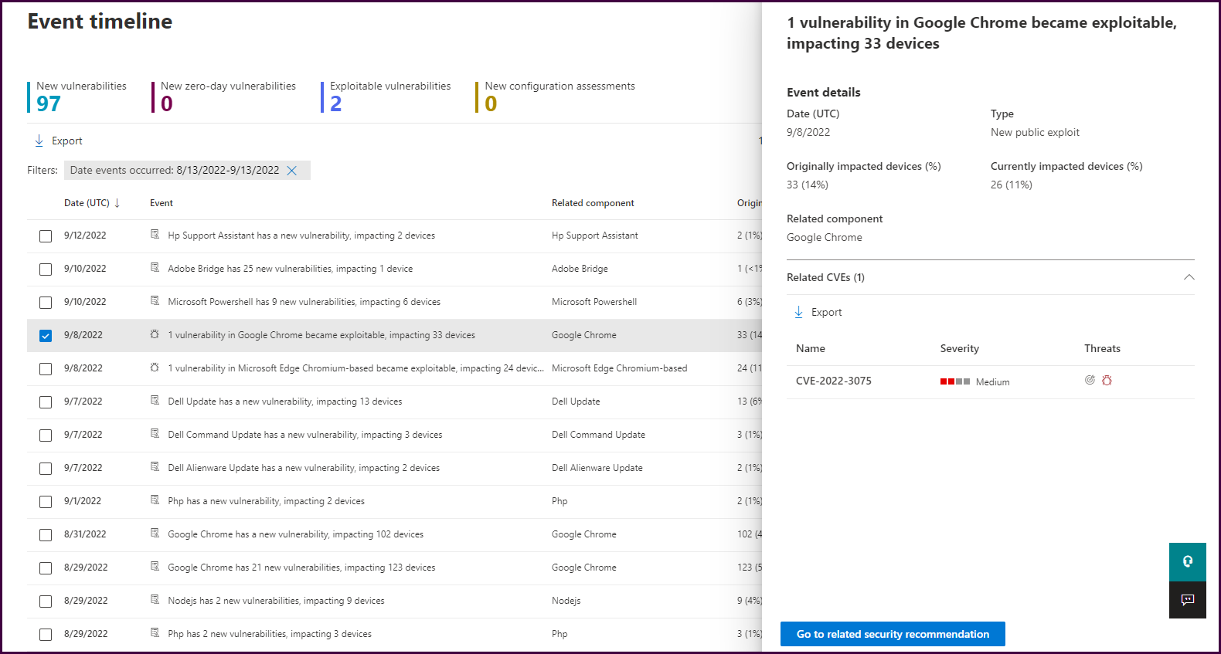
Task: Sort by Related component column header
Action: click(592, 203)
